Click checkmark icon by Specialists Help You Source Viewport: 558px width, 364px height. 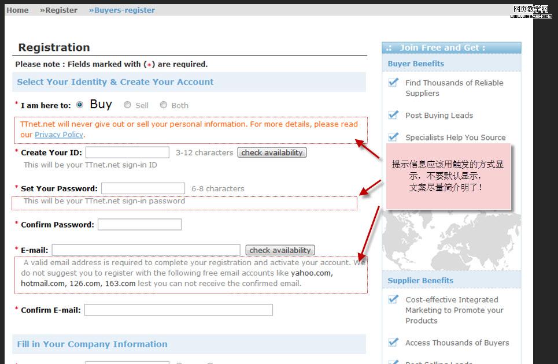coord(393,137)
